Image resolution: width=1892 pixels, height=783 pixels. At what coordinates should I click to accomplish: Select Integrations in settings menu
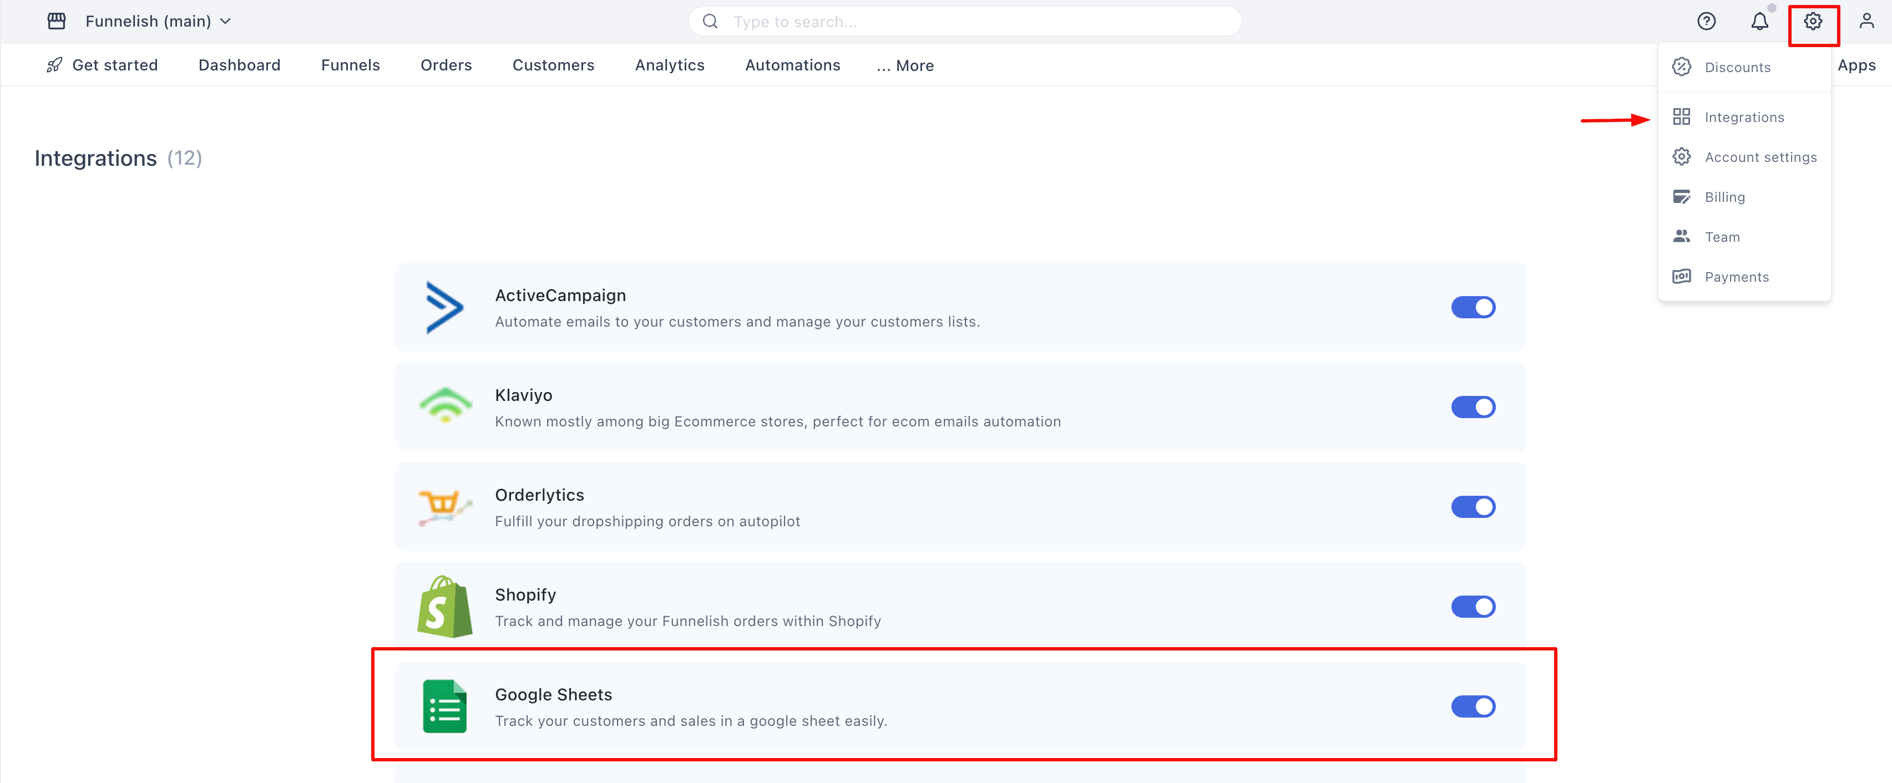(1744, 118)
